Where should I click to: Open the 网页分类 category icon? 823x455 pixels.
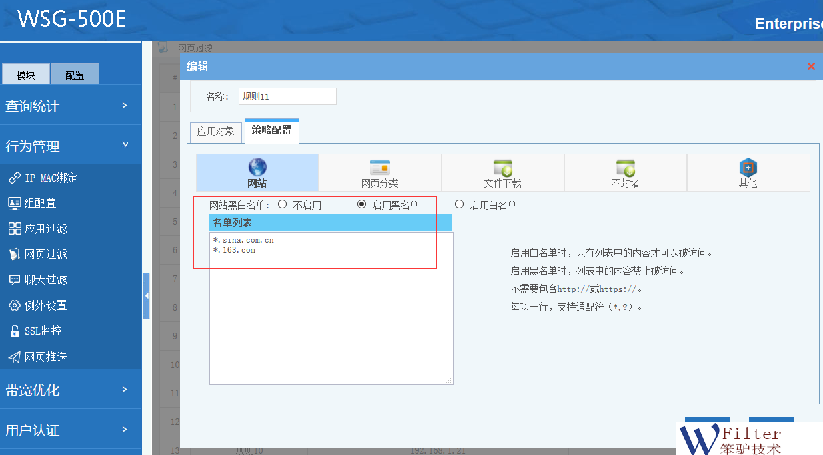click(x=380, y=168)
